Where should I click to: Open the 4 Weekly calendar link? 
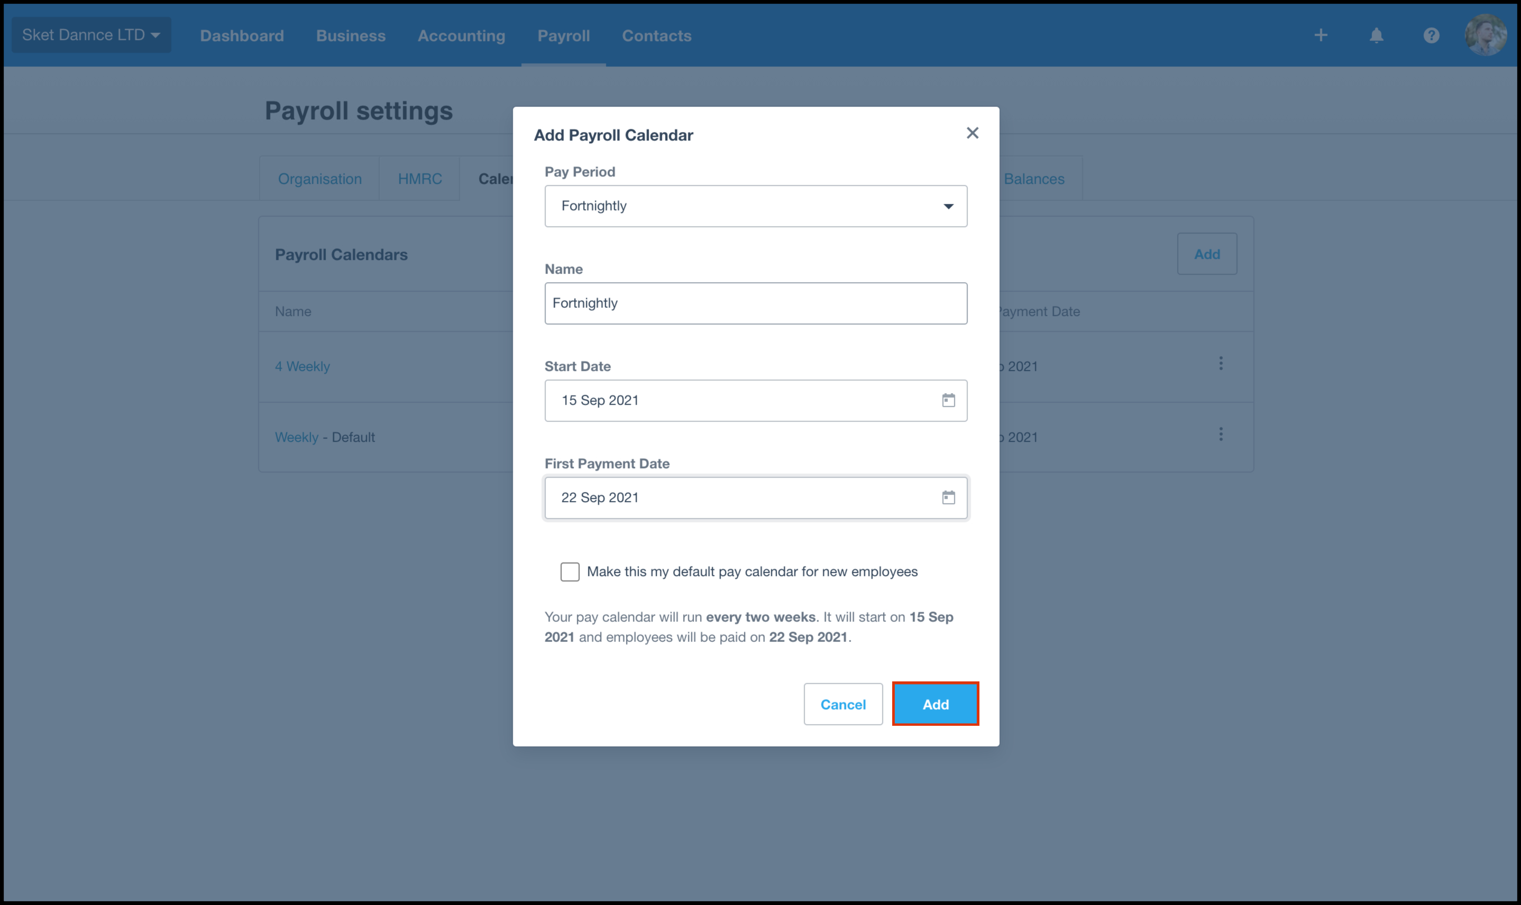click(302, 366)
